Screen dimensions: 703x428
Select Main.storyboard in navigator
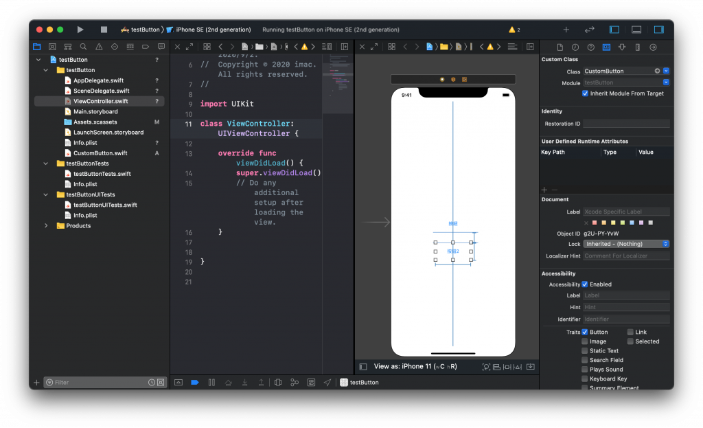(95, 112)
